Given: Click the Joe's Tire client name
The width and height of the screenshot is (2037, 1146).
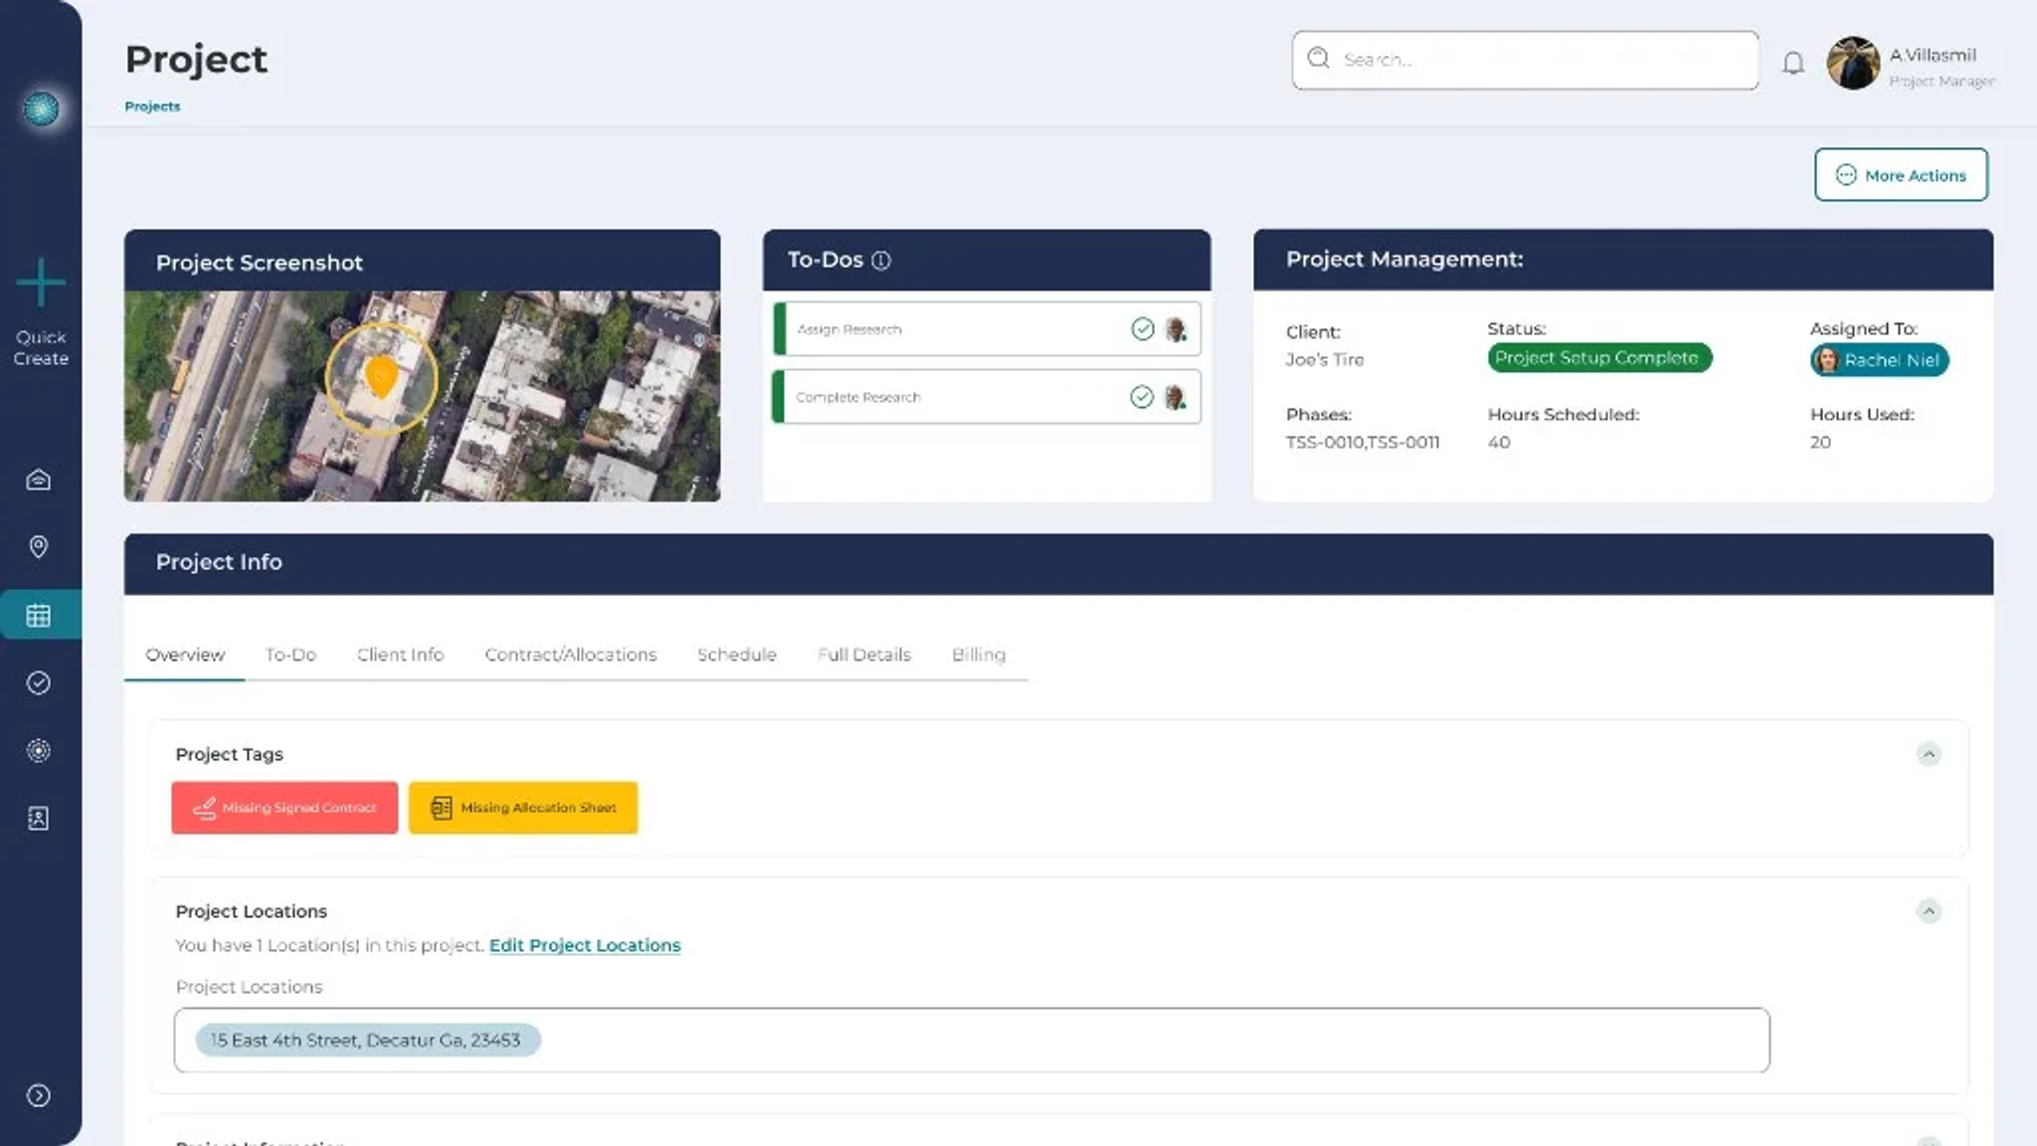Looking at the screenshot, I should pos(1324,360).
